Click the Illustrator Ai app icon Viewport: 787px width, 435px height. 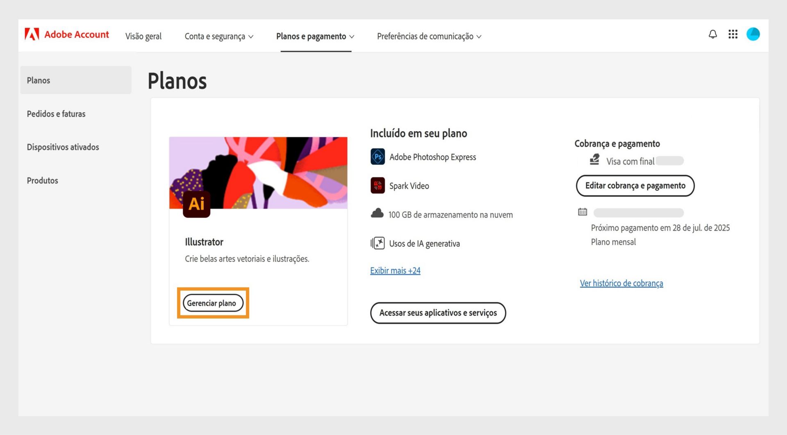tap(196, 204)
